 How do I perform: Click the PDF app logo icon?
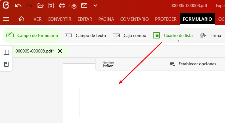6,5
